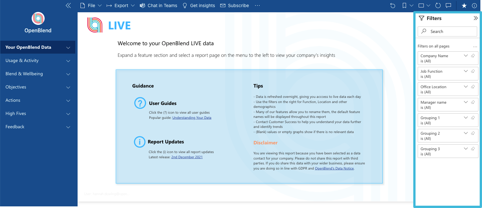Clear Company Name filter eraser
This screenshot has height=208, width=482.
coord(473,56)
